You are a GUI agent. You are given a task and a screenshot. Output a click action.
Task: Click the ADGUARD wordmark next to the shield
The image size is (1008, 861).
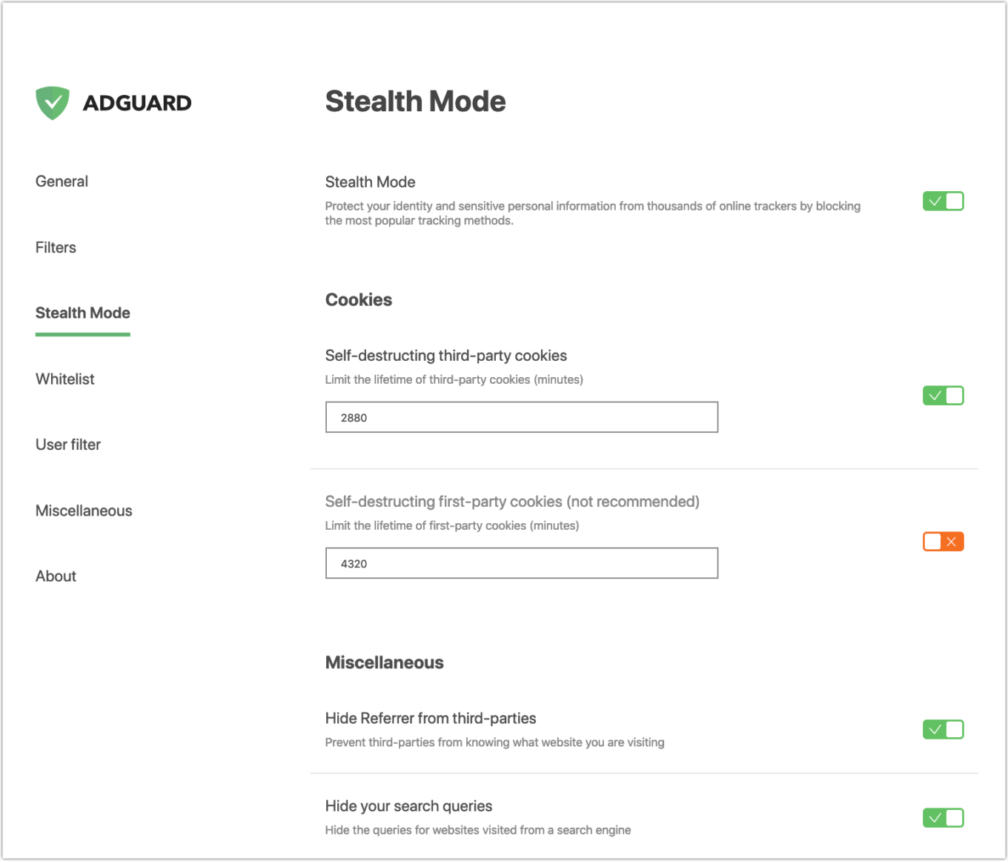[x=137, y=103]
